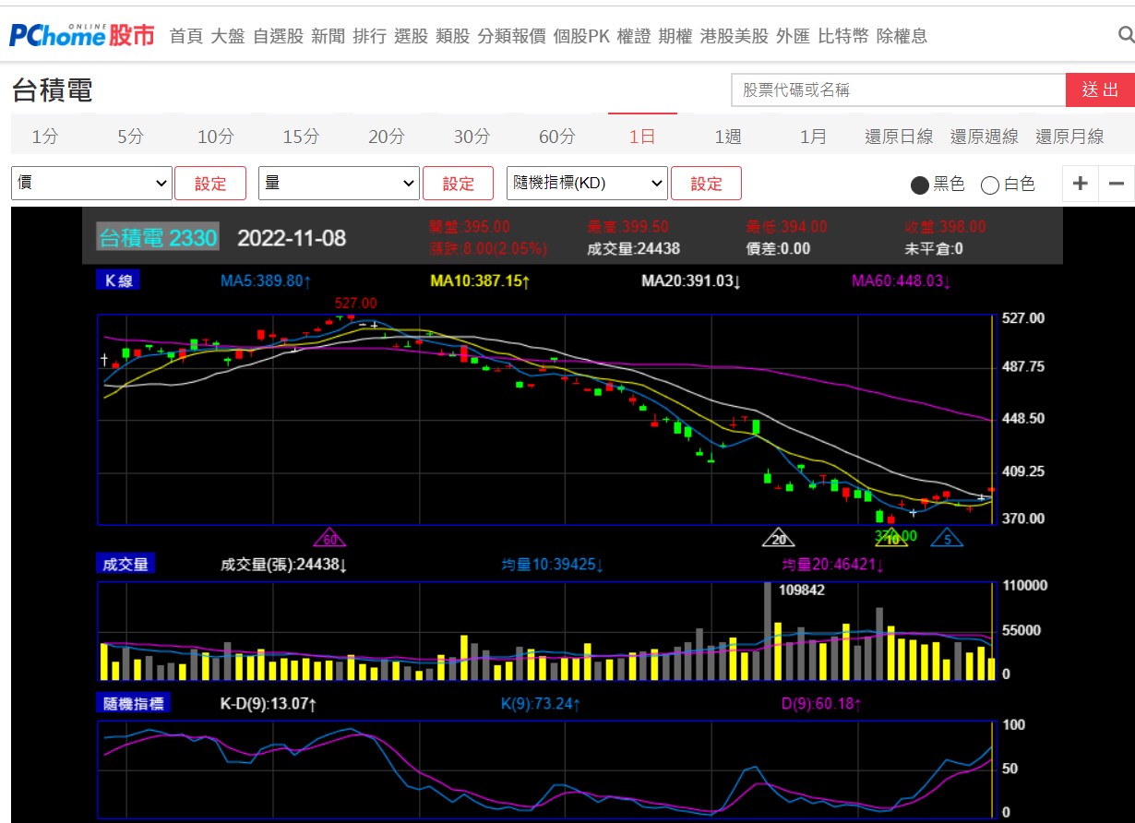Click the 成交量:24438 header value
The height and width of the screenshot is (823, 1135).
pos(633,248)
